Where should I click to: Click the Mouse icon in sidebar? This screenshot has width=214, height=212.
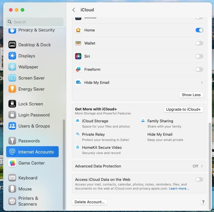click(12, 189)
